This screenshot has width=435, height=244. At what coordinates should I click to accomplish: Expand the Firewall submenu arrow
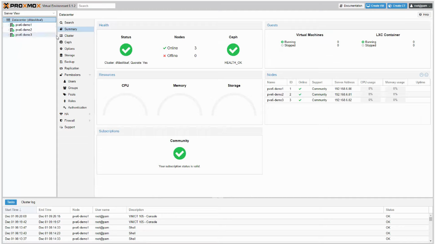click(90, 120)
